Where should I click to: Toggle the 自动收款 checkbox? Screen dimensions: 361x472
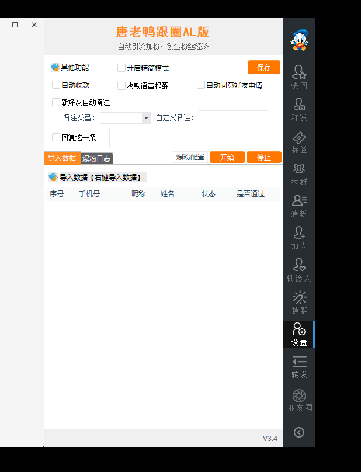(56, 85)
